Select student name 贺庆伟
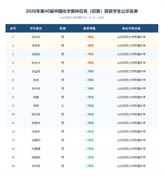The width and height of the screenshot is (164, 176). coord(36,88)
